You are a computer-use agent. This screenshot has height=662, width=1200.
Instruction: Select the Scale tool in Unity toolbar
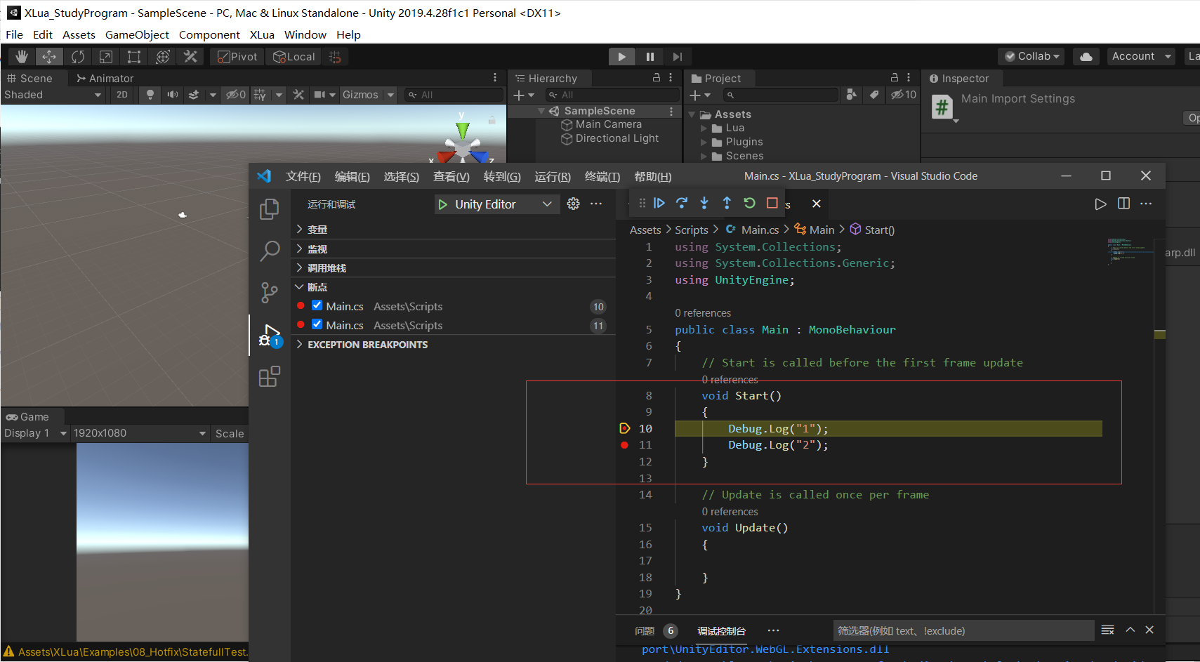(x=106, y=56)
